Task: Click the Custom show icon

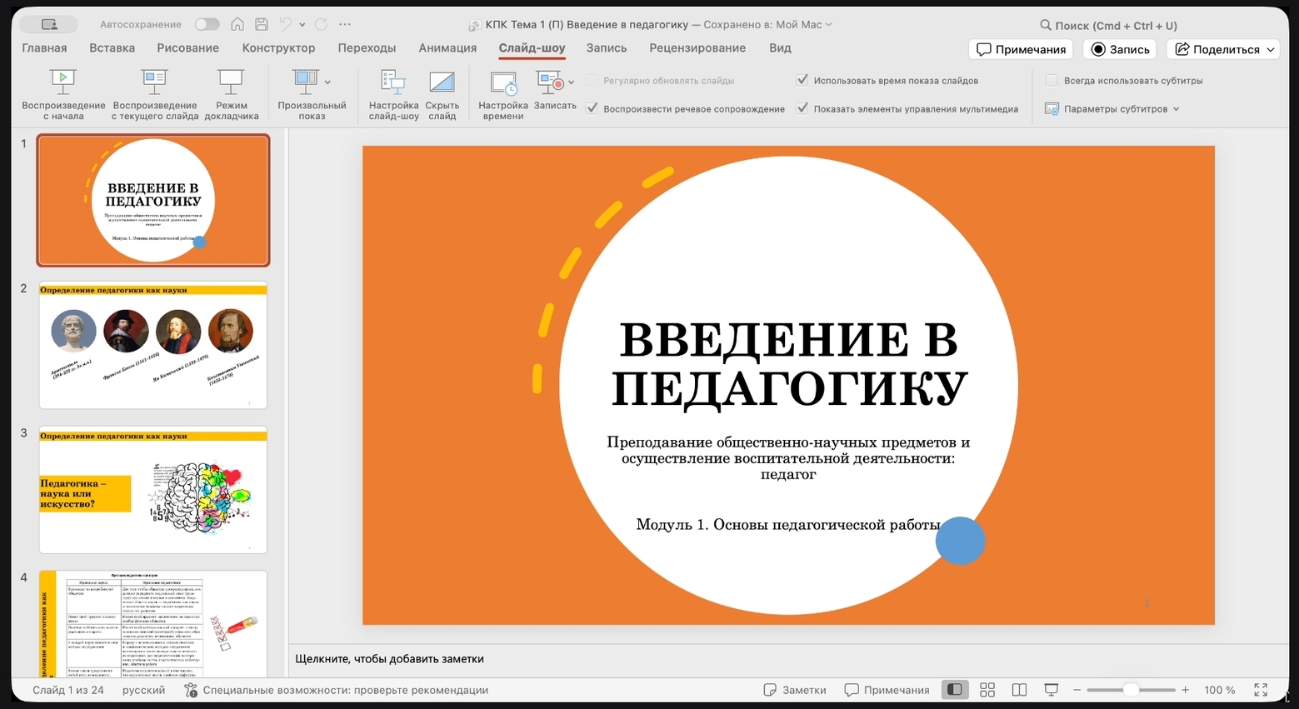Action: (x=305, y=82)
